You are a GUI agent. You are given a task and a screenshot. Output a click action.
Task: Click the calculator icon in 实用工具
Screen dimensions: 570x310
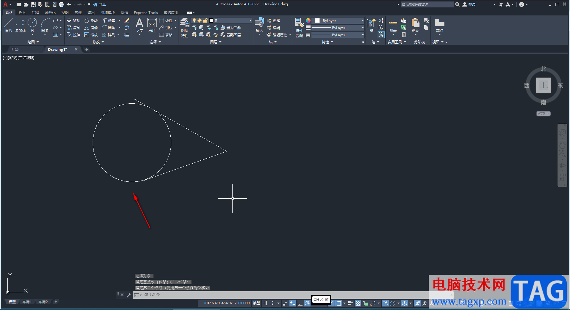(404, 35)
